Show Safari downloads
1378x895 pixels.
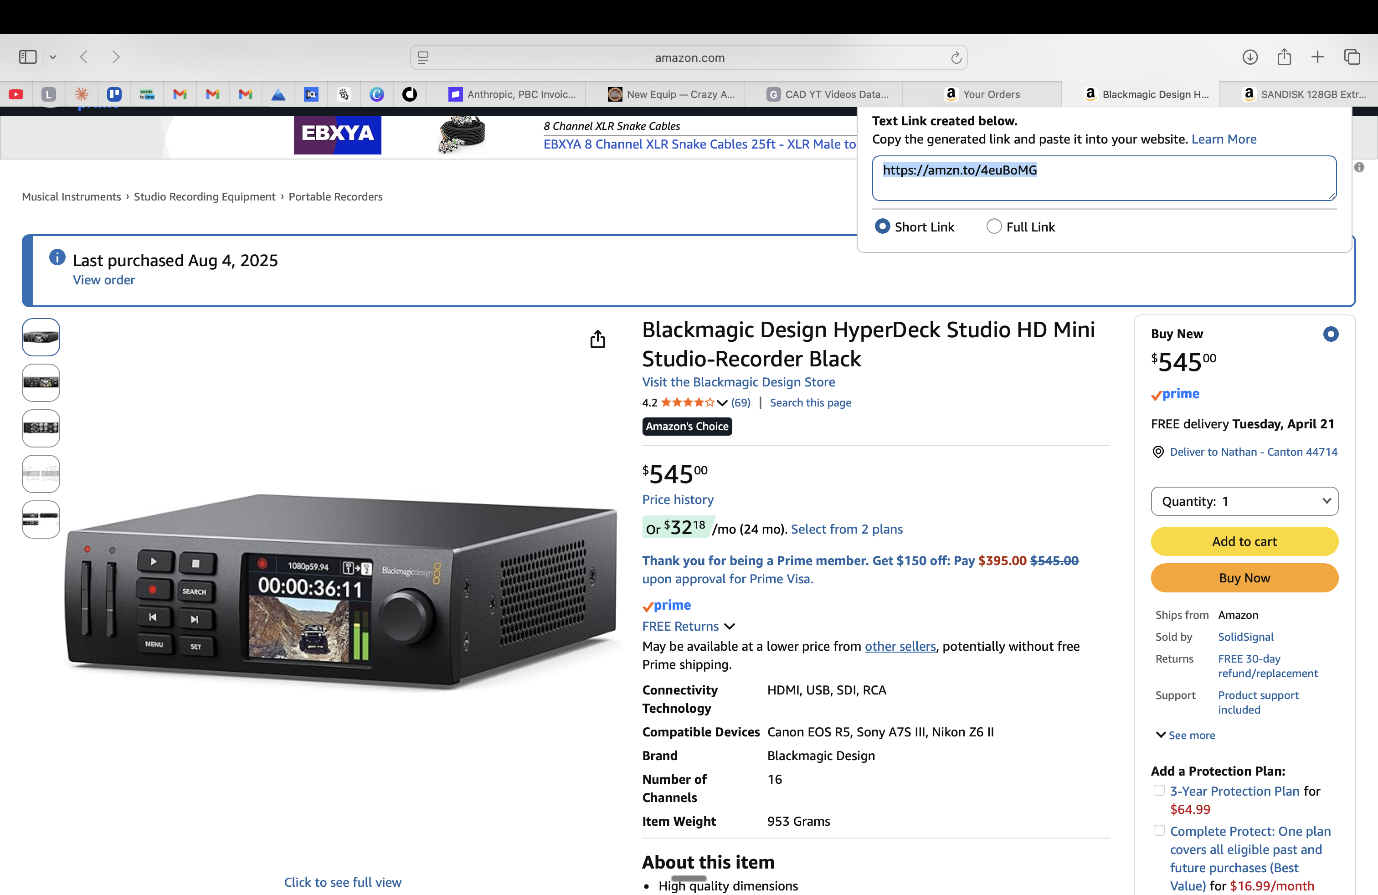click(1250, 57)
